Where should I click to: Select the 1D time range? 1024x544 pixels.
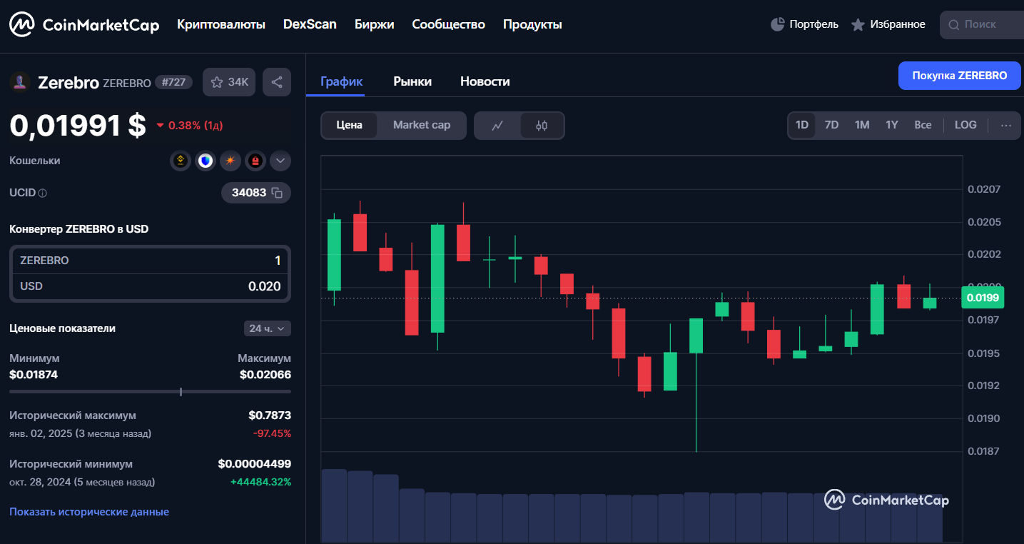(x=802, y=125)
